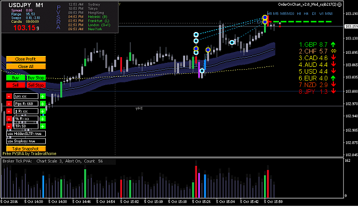Click the 103.000 price axis label
Screen dimensions: 358x207
click(351, 91)
